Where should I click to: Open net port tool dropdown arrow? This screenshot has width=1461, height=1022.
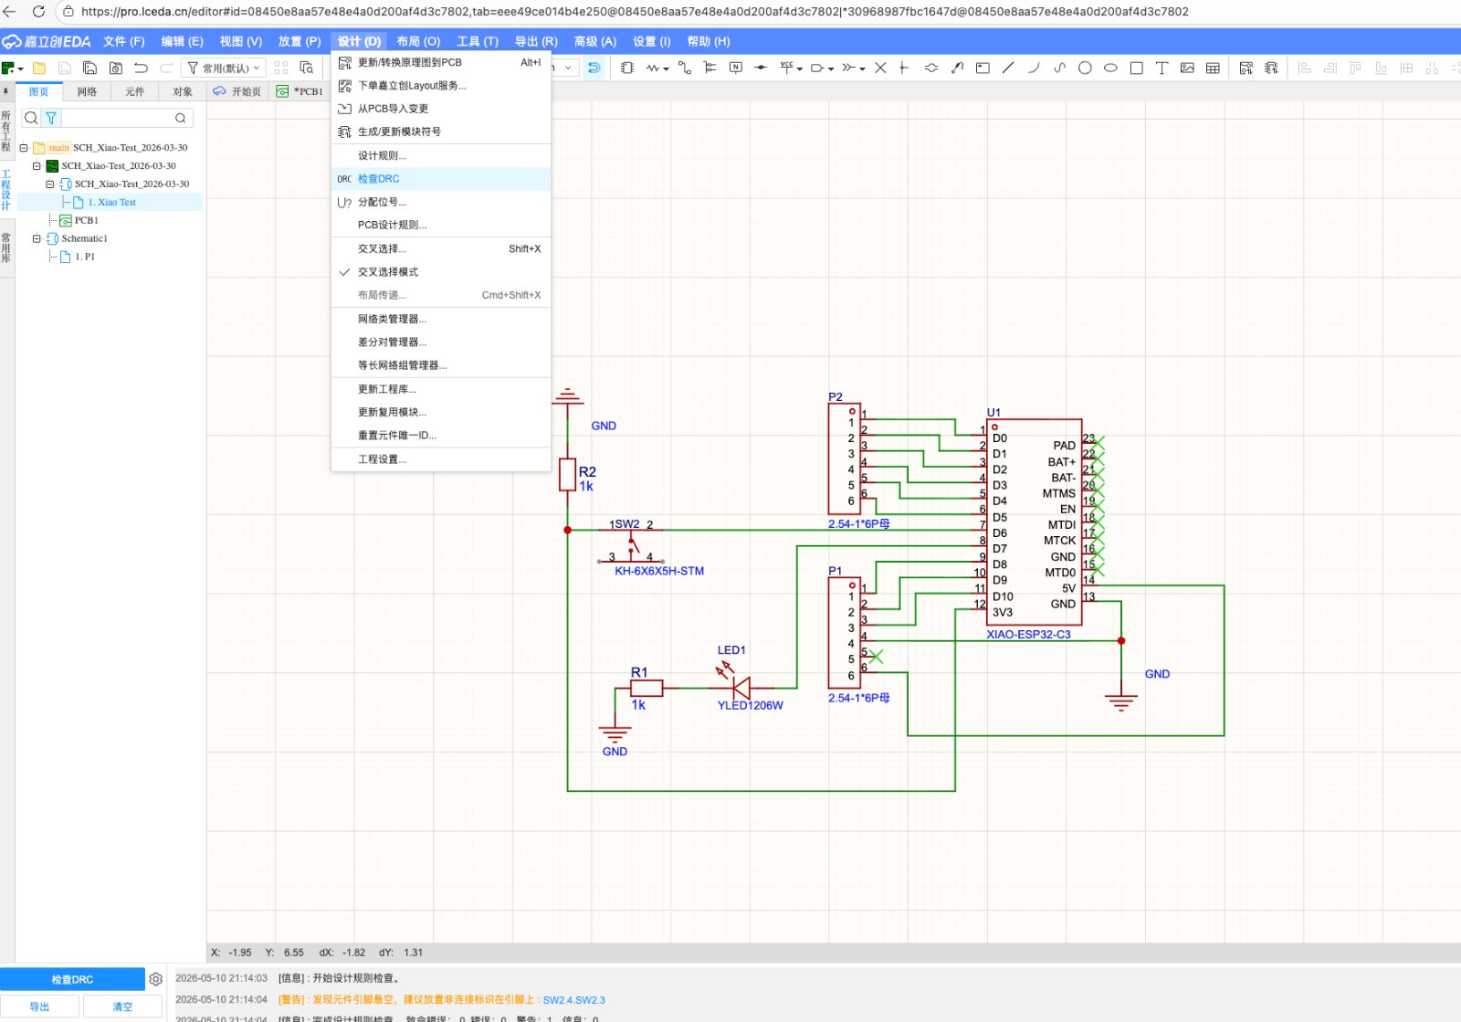tap(831, 68)
